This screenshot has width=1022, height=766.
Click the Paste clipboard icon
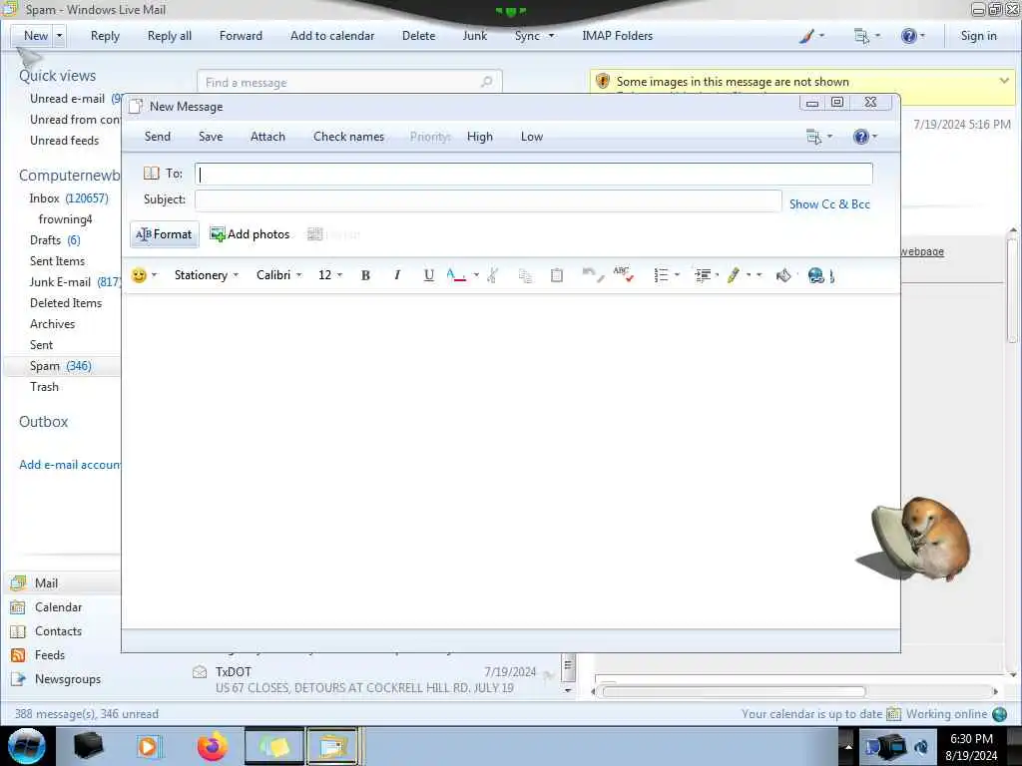(x=557, y=275)
